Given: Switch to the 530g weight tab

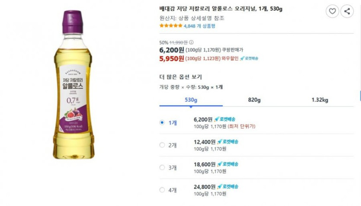Looking at the screenshot, I should coord(191,100).
